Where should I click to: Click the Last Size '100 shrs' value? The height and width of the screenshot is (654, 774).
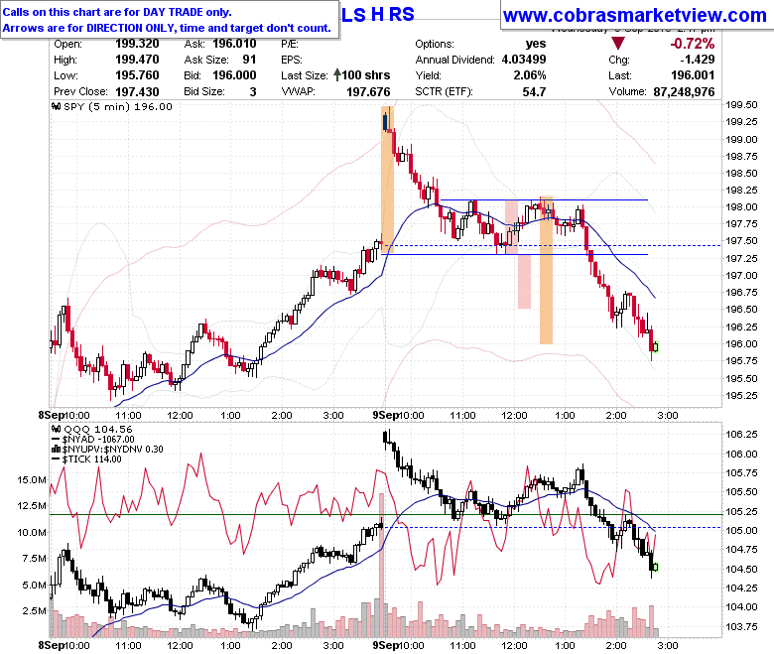coord(366,75)
